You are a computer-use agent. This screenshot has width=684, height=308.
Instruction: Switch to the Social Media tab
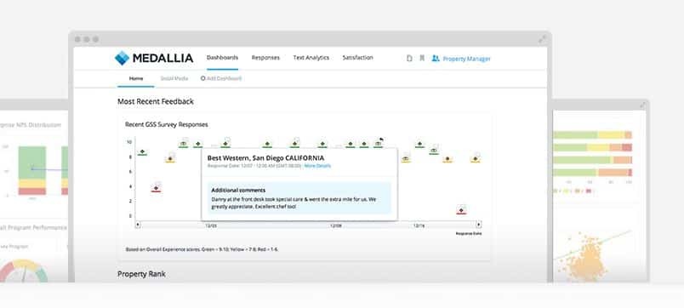[174, 78]
